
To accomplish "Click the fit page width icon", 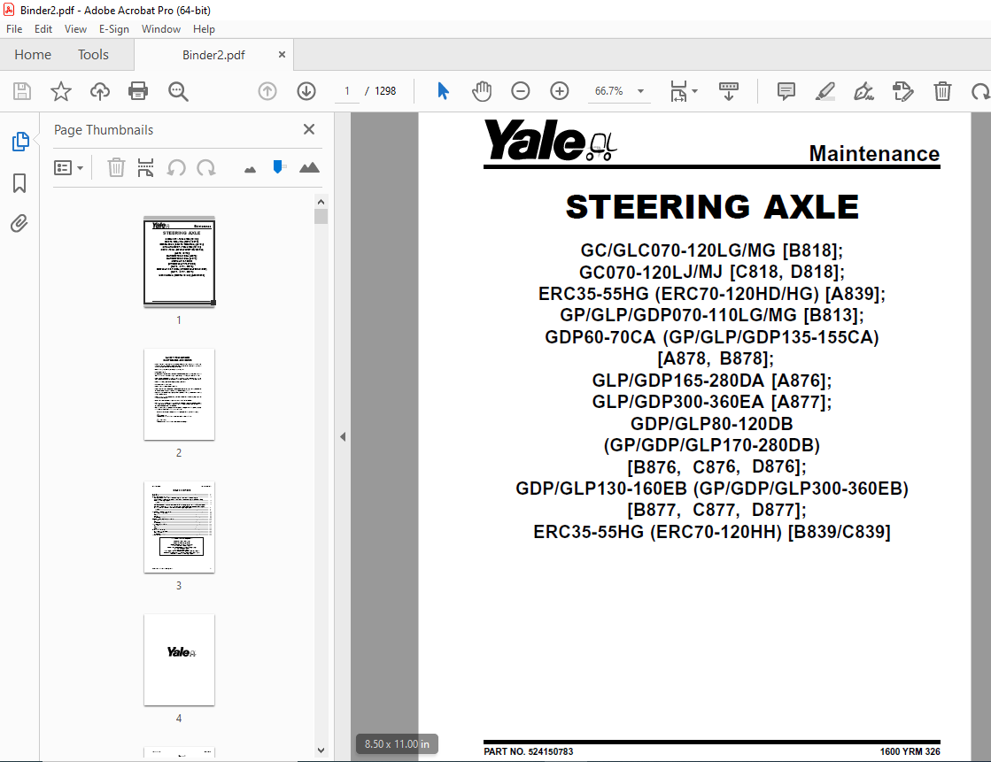I will coord(678,92).
